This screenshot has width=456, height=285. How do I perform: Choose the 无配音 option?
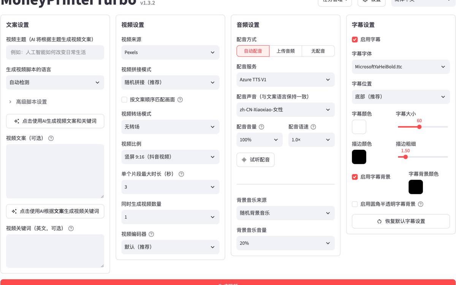point(318,51)
